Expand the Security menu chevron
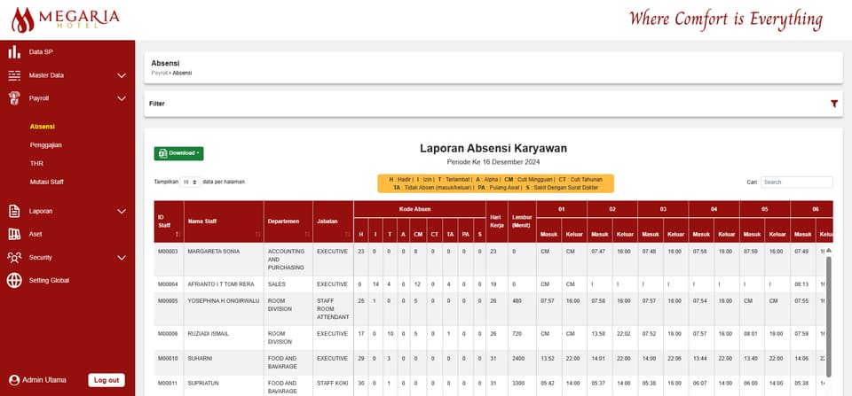Screen dimensions: 852x396 coord(122,258)
